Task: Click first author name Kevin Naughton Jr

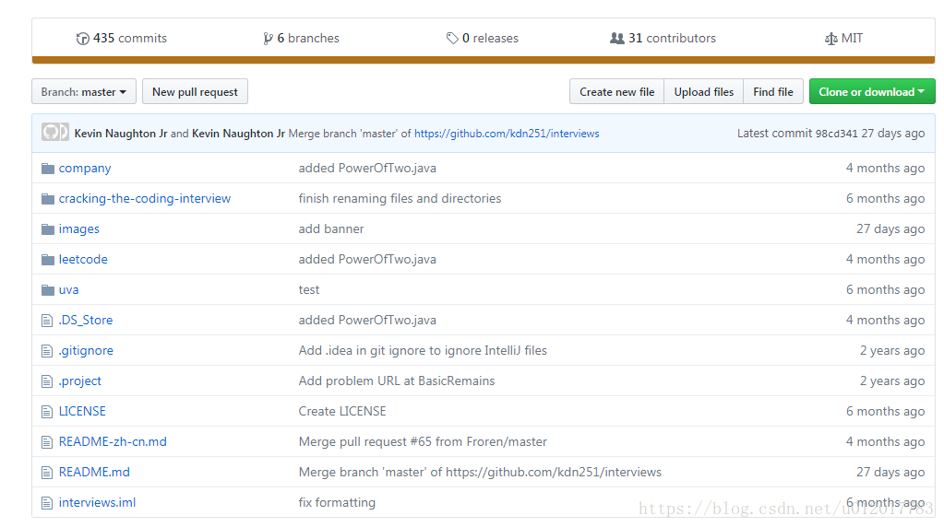Action: [x=120, y=134]
